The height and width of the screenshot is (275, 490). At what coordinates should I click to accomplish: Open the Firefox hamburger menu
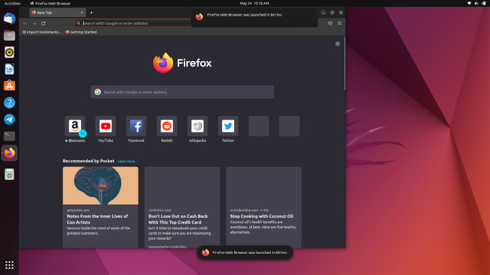point(340,23)
